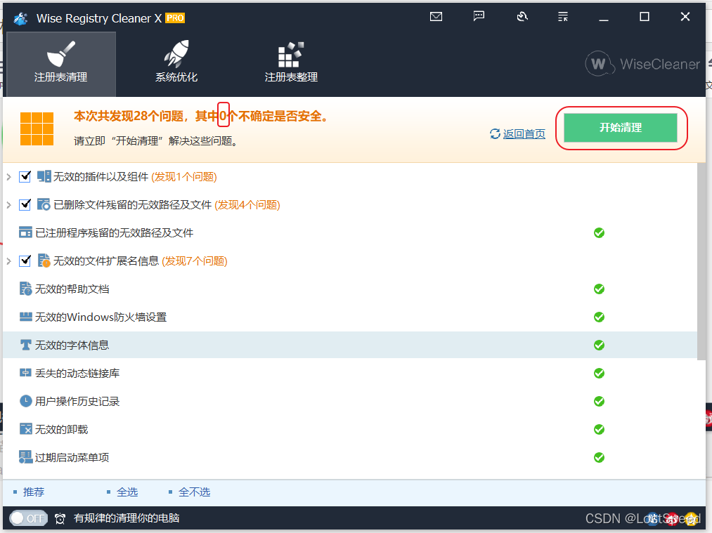The image size is (712, 533).
Task: Expand the 无效的文件扩展名信息 category
Action: coord(8,261)
